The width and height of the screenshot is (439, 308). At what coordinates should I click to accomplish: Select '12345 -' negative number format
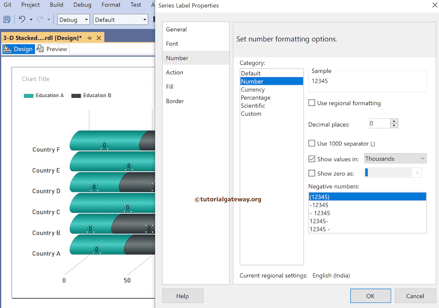[x=367, y=229]
